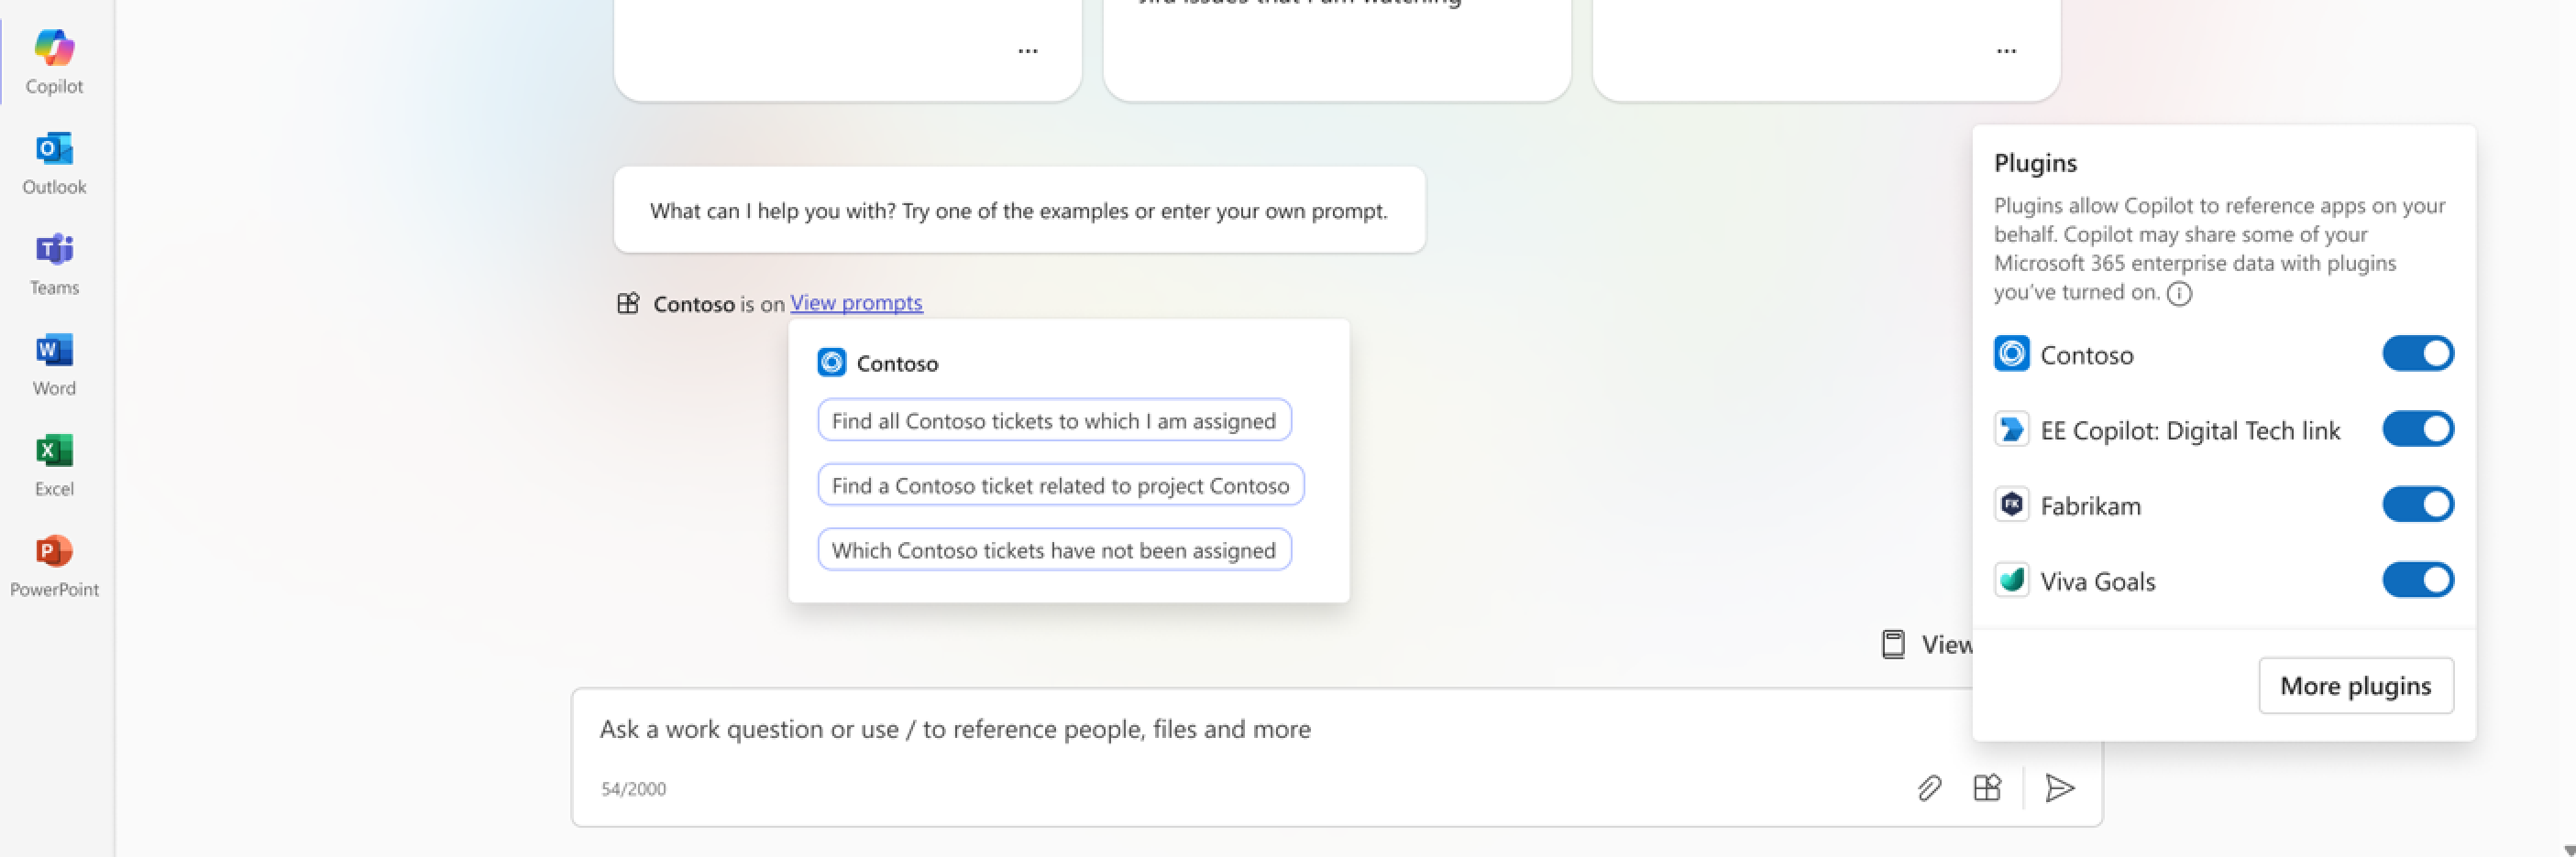Click the notebook icon beside View
The height and width of the screenshot is (857, 2576).
[x=1893, y=645]
